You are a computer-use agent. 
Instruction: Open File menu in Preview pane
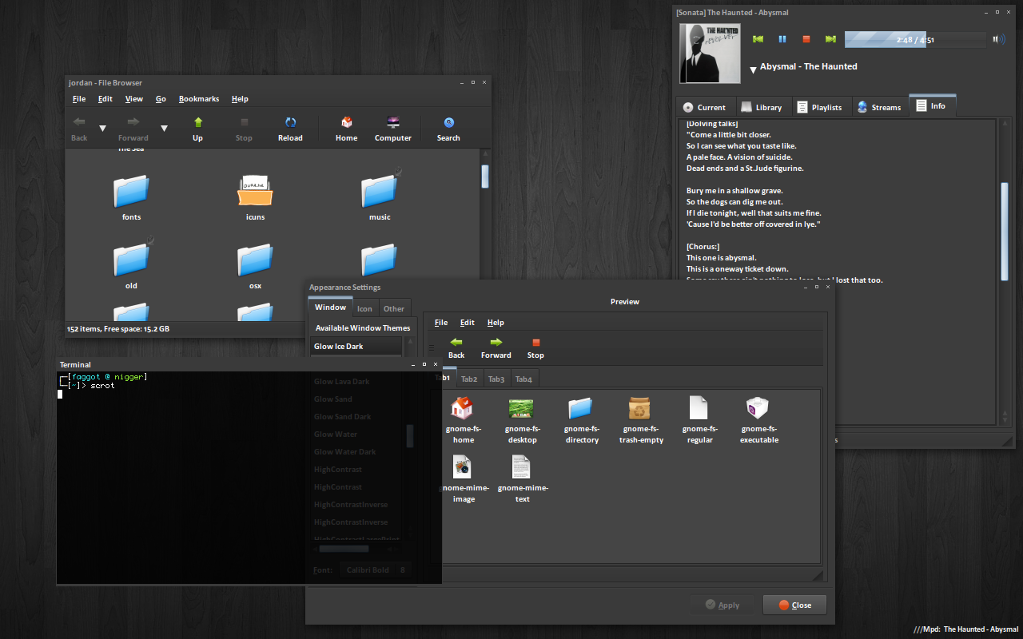point(441,323)
